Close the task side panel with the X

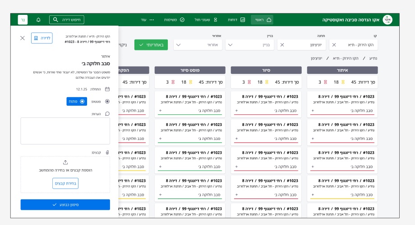pyautogui.click(x=23, y=38)
